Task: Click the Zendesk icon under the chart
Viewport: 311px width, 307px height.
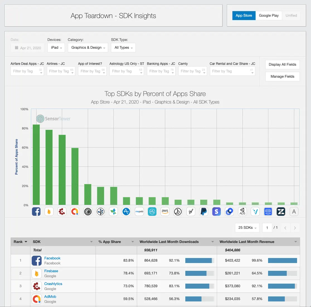Action: click(281, 212)
